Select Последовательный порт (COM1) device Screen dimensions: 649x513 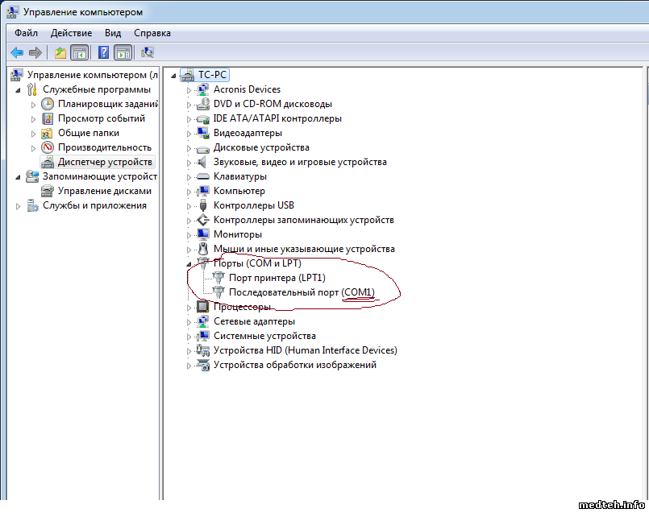pos(302,292)
